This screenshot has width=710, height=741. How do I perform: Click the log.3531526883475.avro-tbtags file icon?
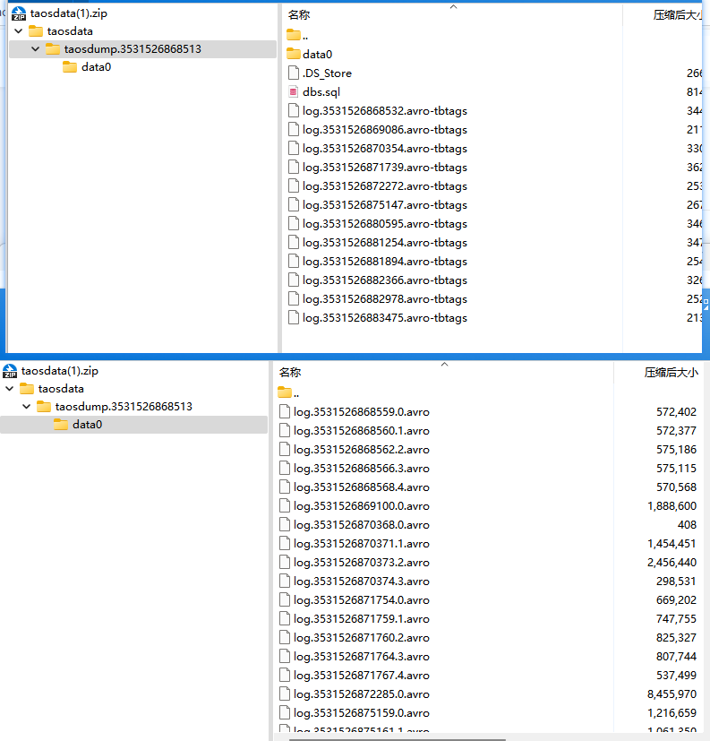[x=293, y=318]
